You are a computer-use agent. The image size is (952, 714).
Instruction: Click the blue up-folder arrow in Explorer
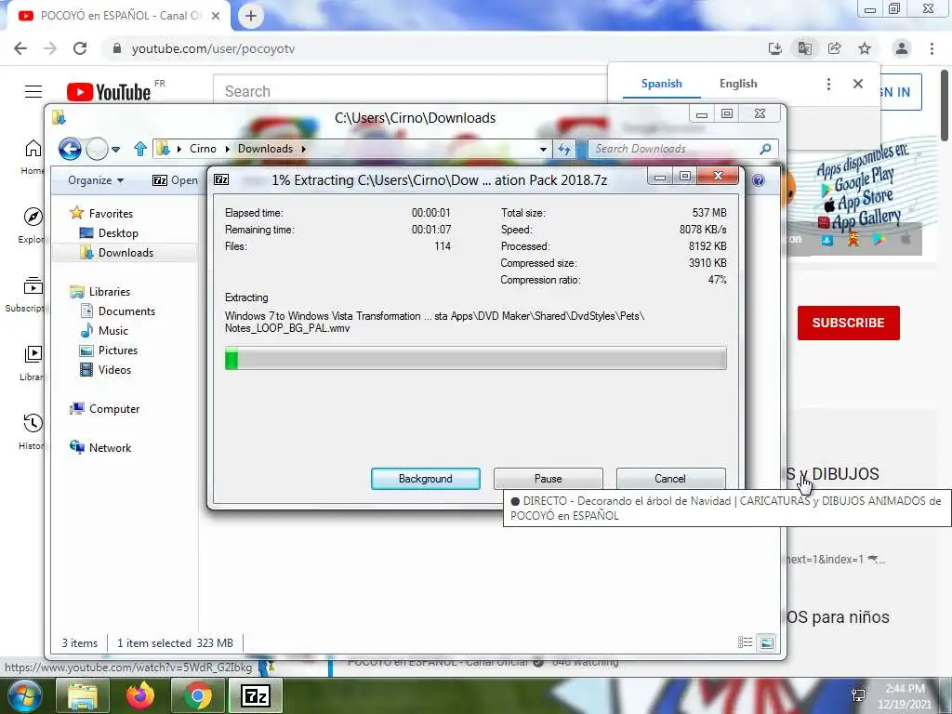tap(140, 149)
